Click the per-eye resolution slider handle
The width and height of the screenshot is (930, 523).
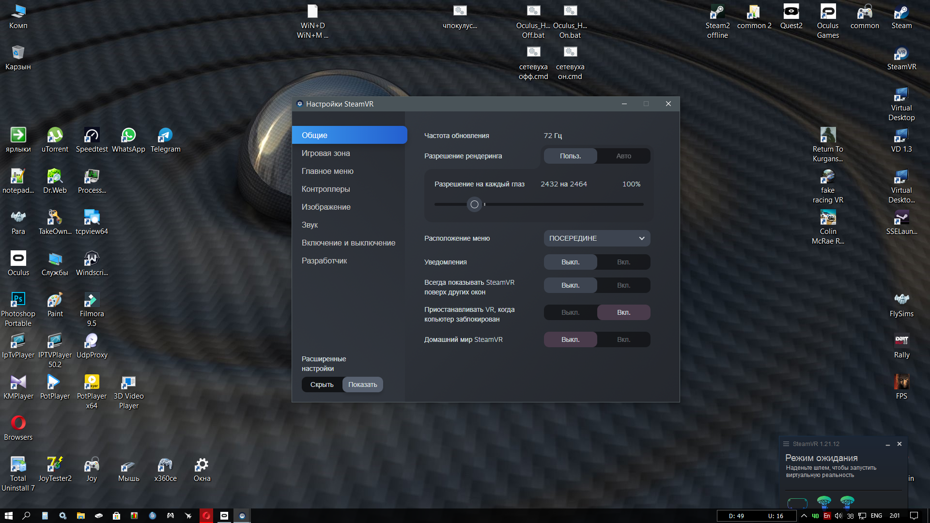pyautogui.click(x=474, y=204)
